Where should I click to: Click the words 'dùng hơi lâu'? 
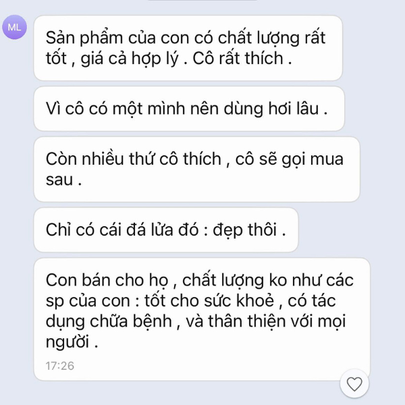(271, 109)
